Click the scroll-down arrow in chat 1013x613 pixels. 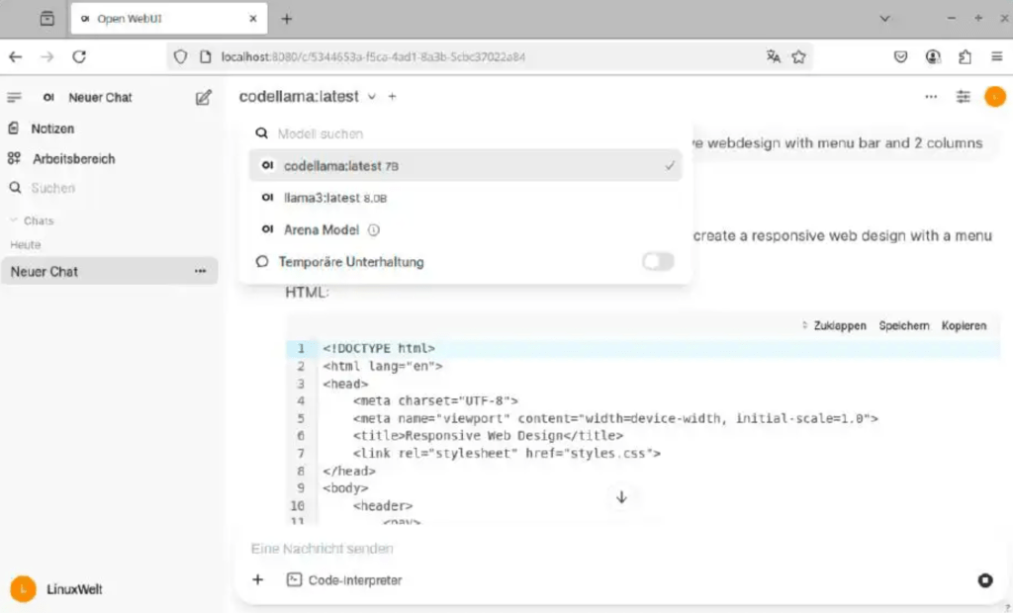pos(622,498)
